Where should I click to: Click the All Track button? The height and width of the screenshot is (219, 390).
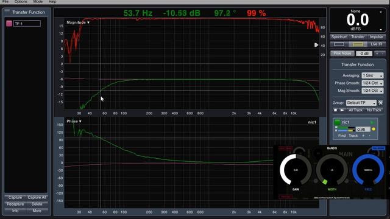click(355, 110)
